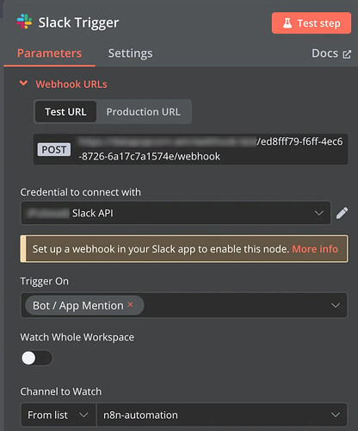Open the Docs external link icon
Screen dimensions: 358x431
point(347,54)
